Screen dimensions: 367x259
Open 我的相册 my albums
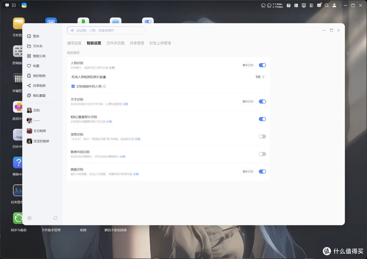[36, 76]
